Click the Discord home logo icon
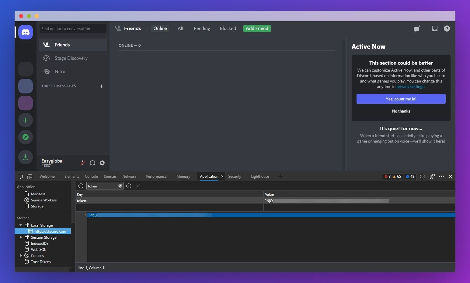The width and height of the screenshot is (470, 283). [x=26, y=32]
